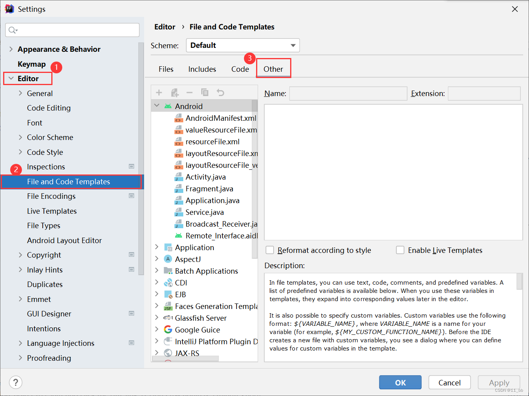
Task: Click the Application group icon
Action: click(168, 247)
